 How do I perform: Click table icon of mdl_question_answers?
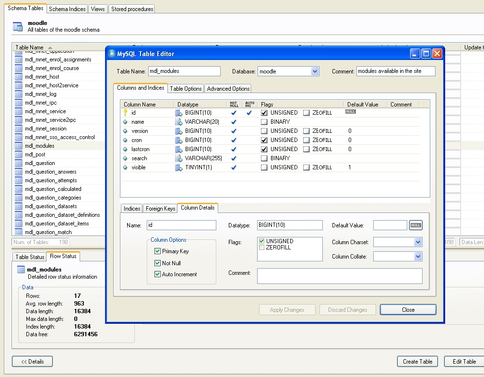(19, 172)
